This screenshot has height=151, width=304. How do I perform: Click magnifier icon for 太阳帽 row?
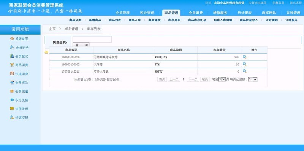(245, 64)
